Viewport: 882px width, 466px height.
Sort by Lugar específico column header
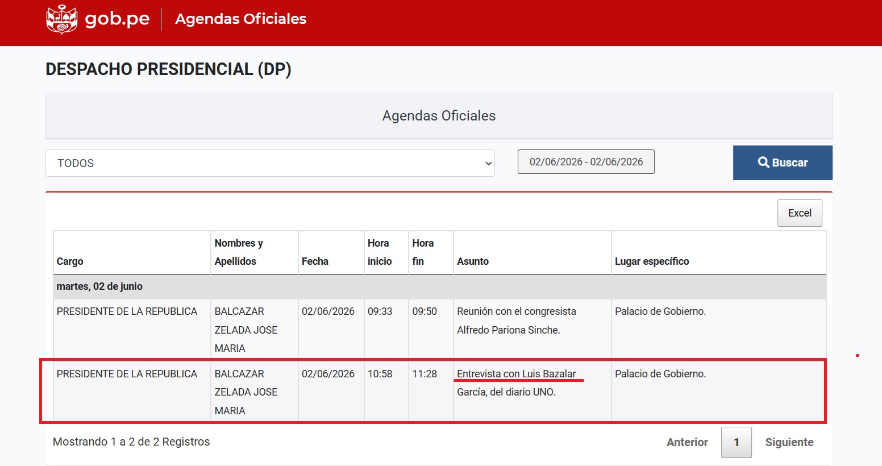coord(719,253)
